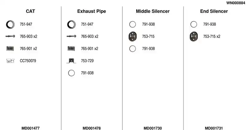Select the bolt icon in CAT column
Screen dimensions: 246x130
pos(10,36)
